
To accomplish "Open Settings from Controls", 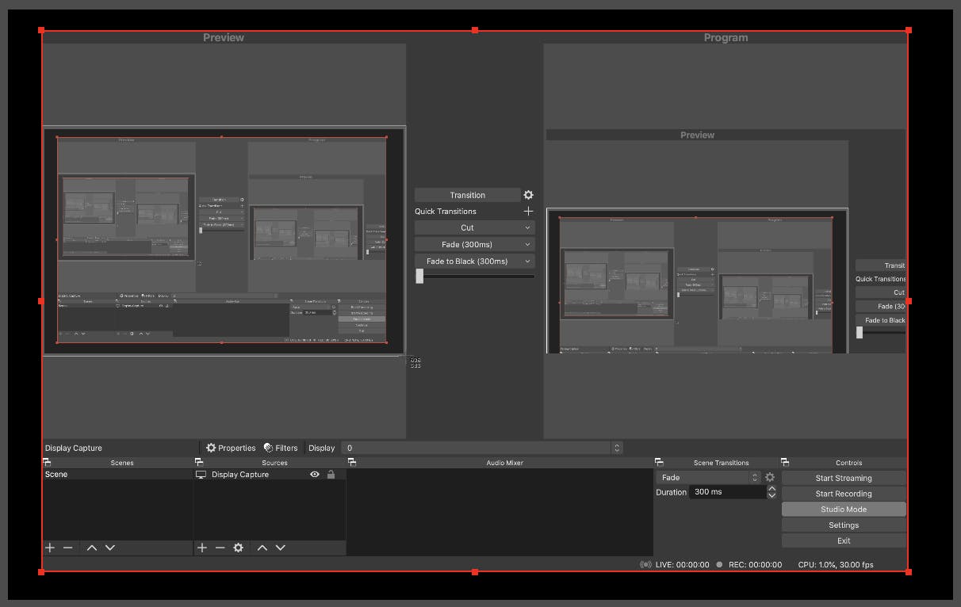I will point(844,525).
